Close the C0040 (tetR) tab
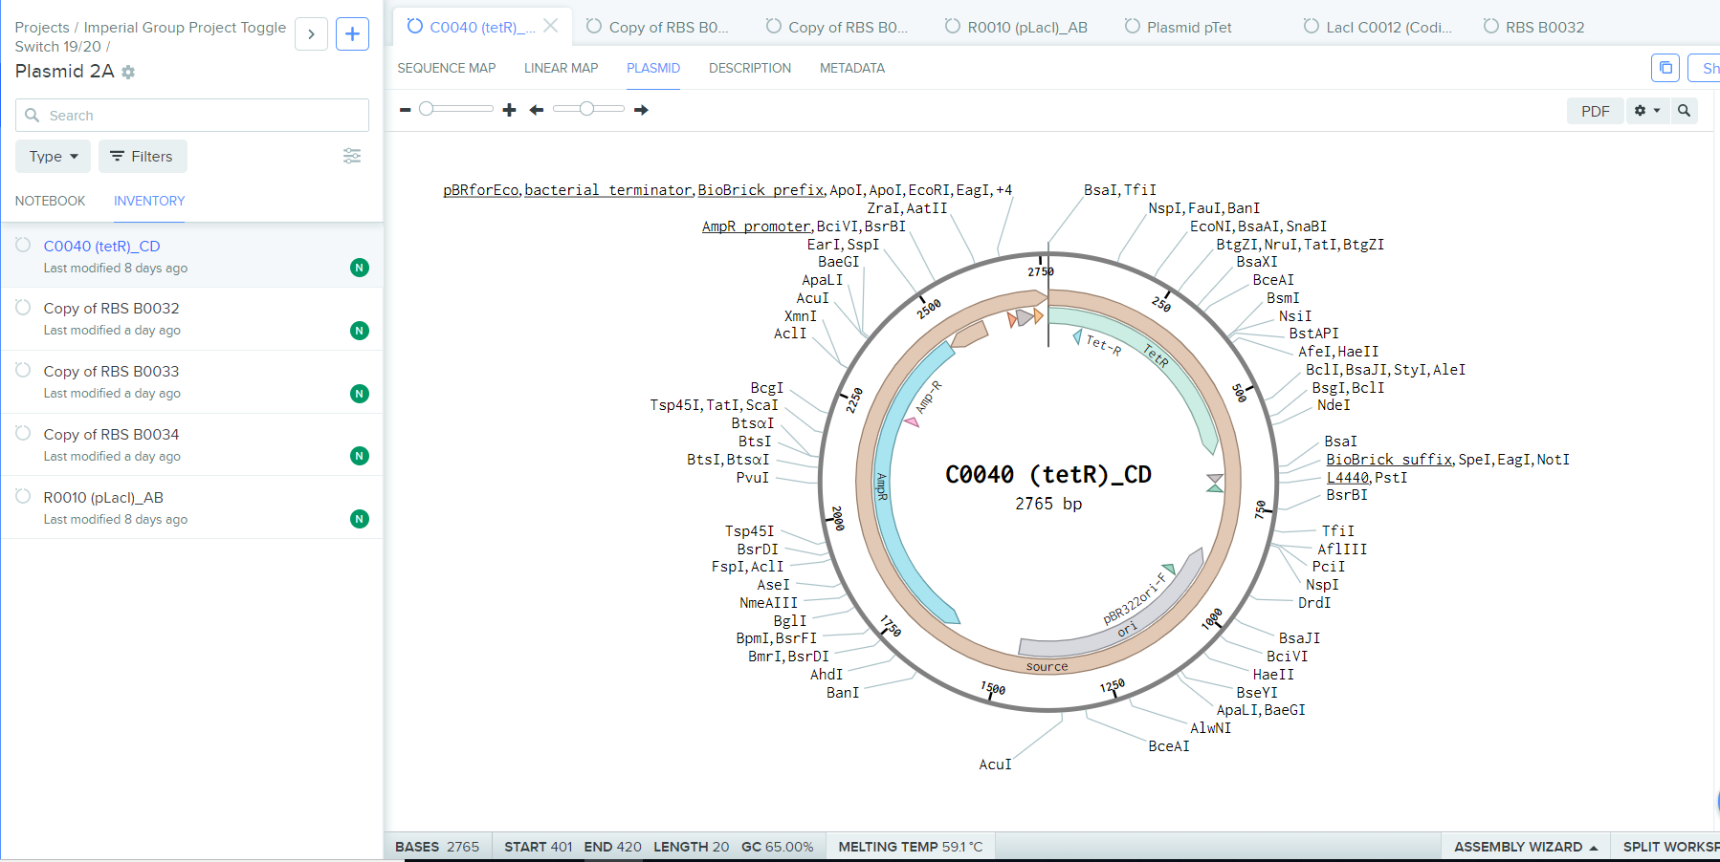This screenshot has height=862, width=1720. [551, 26]
